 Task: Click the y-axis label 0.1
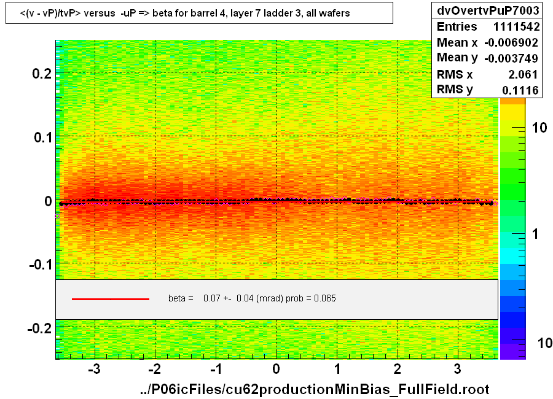42,138
